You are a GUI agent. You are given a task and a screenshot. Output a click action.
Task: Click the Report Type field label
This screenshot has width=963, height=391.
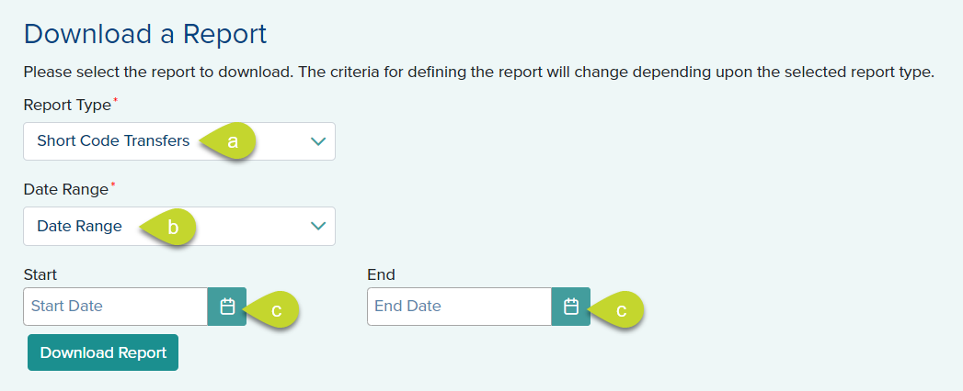coord(66,106)
